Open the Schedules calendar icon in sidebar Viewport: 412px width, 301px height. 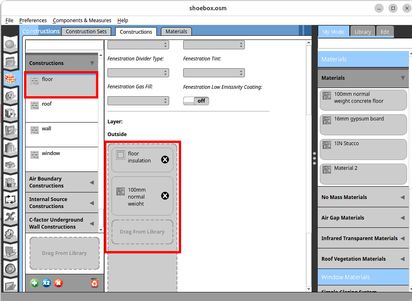[10, 61]
